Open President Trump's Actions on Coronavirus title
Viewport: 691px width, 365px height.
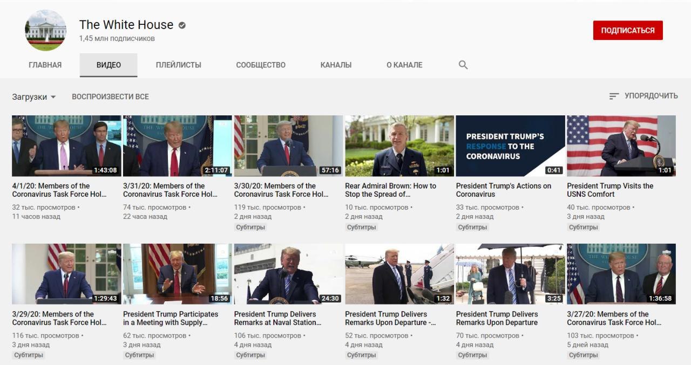[504, 190]
